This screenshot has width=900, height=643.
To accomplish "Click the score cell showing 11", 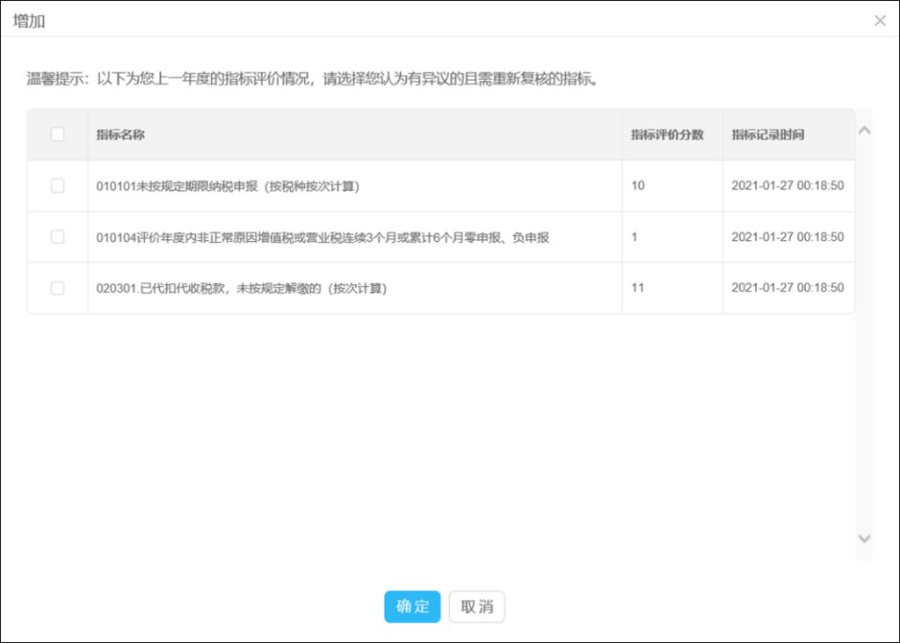I will click(x=638, y=288).
